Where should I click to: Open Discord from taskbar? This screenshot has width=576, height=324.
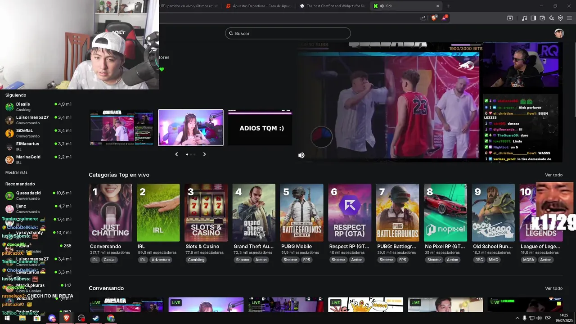[x=52, y=318]
